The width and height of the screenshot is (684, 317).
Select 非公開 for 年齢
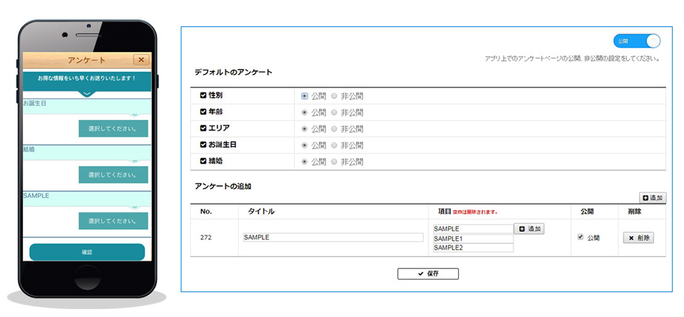tap(334, 112)
